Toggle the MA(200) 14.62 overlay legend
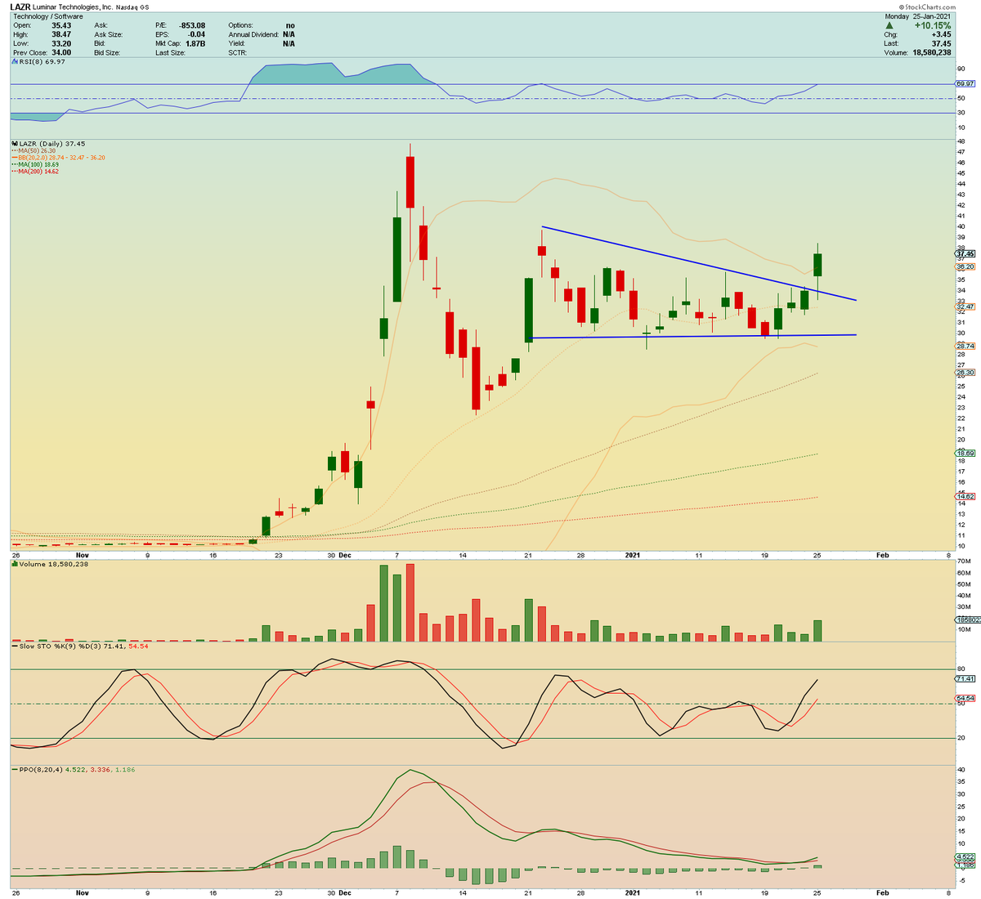981x899 pixels. point(37,169)
